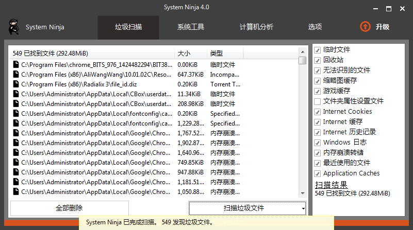Click file icon for Chrome 1,640.96 row
Viewport: 413px width, 230px height.
(16, 152)
